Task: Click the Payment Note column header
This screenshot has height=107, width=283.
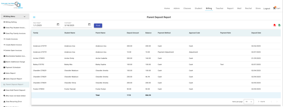Action: [x=226, y=33]
